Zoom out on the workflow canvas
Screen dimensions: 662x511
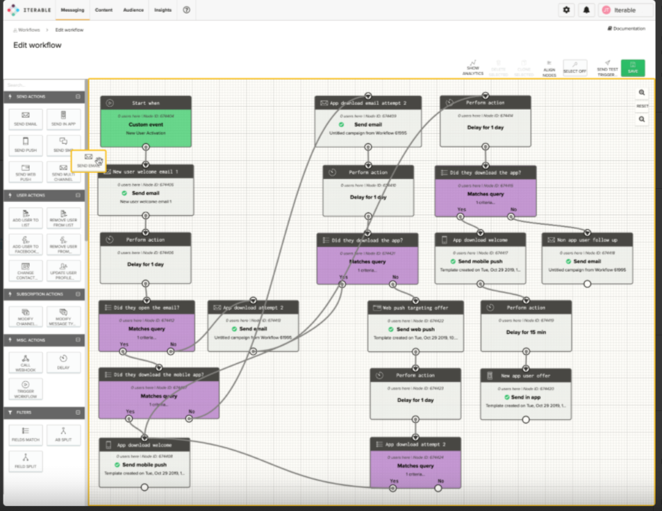pyautogui.click(x=642, y=119)
